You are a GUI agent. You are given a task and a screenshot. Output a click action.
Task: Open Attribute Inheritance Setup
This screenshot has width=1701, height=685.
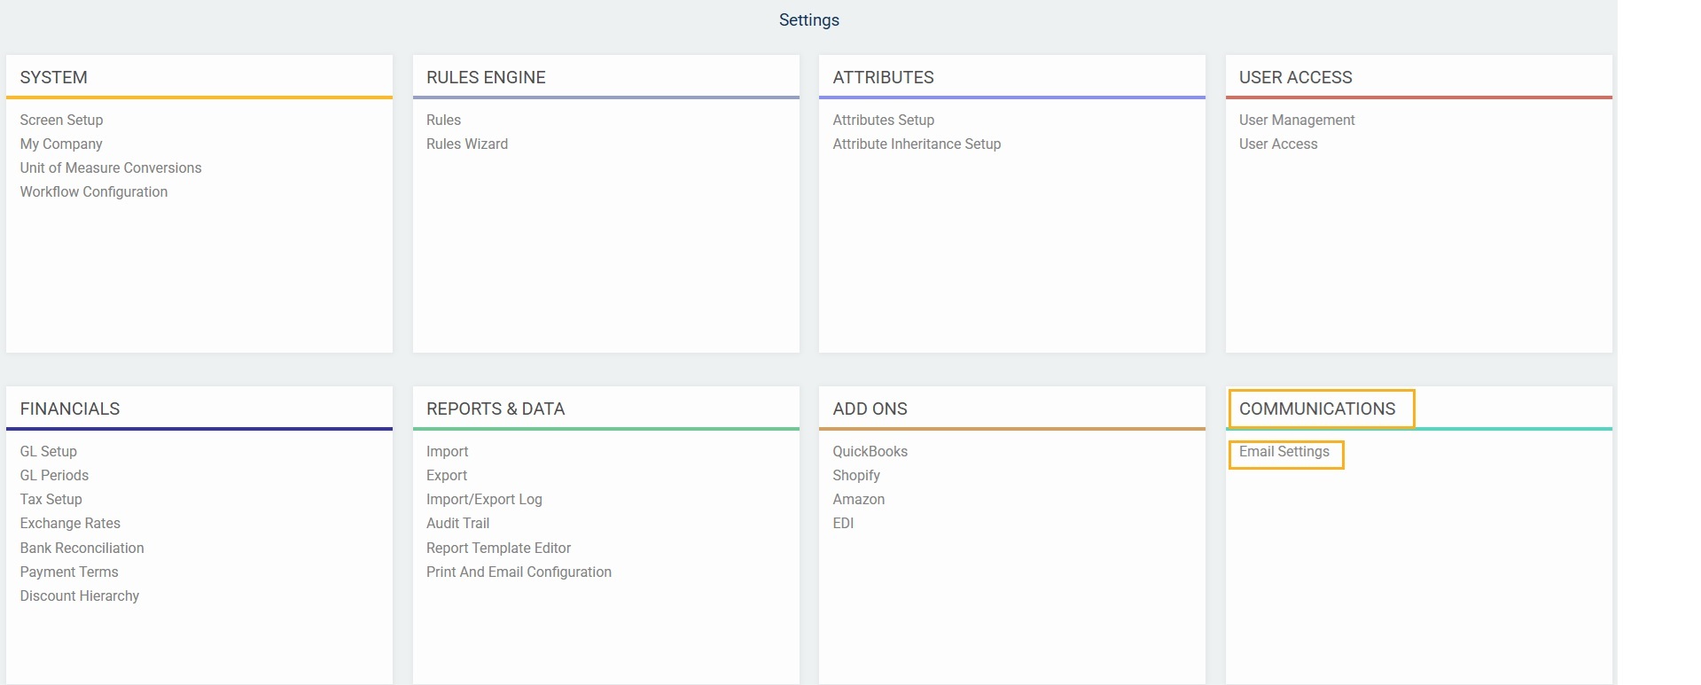point(917,144)
